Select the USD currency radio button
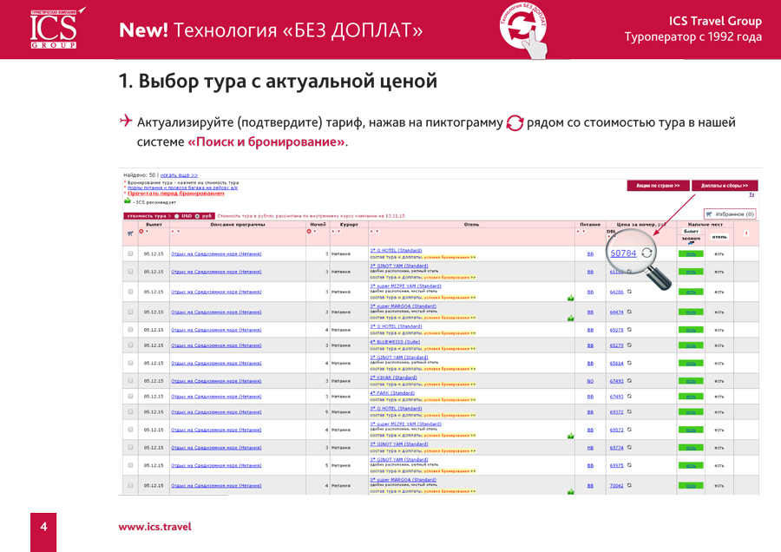Screen dimensions: 781x552 point(176,216)
